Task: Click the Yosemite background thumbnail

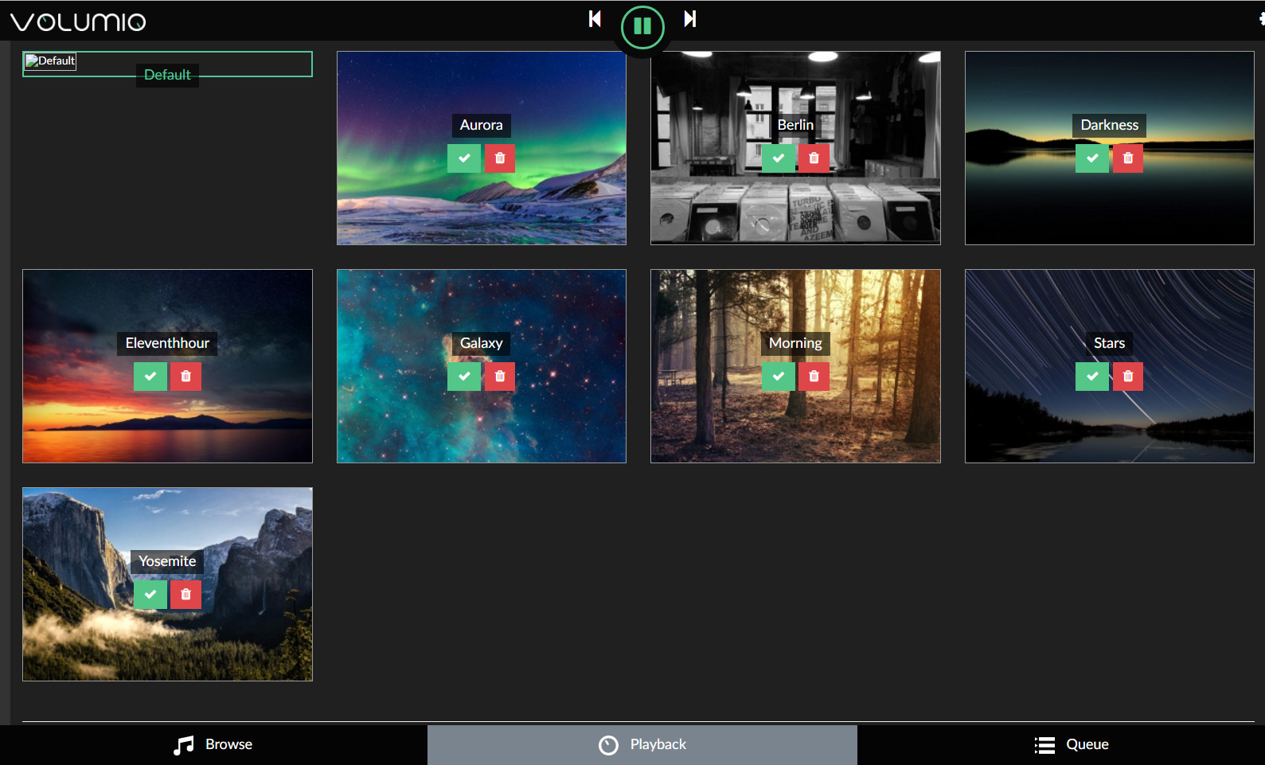Action: [167, 584]
